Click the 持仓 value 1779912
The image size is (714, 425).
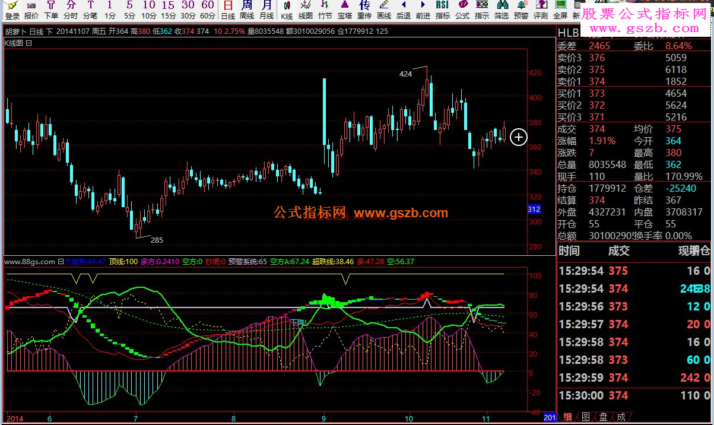pyautogui.click(x=608, y=188)
